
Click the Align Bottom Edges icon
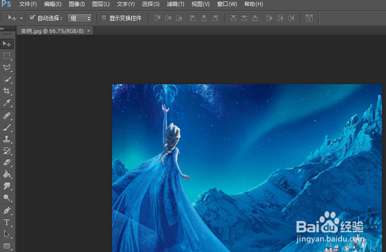click(x=179, y=18)
